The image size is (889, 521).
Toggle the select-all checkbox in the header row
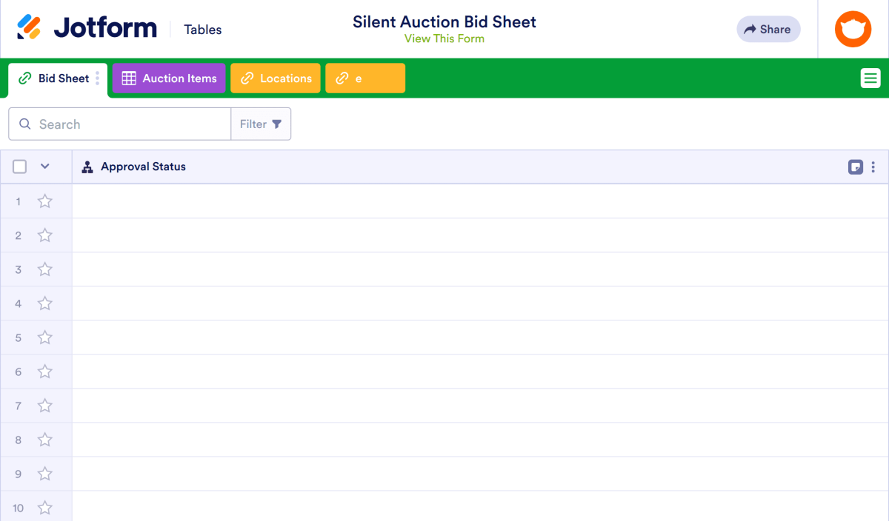point(19,167)
